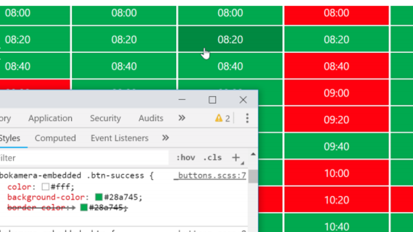Select the green 09:40 time slot
This screenshot has width=413, height=232.
point(337,146)
